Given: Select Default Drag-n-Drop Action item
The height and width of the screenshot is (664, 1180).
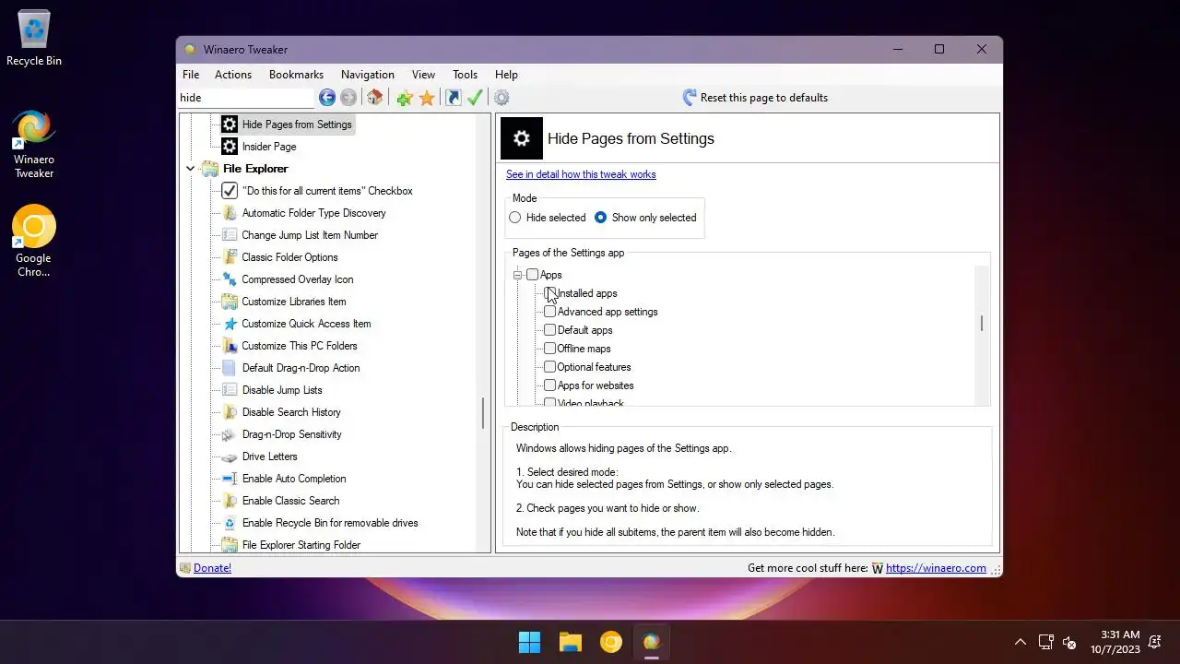Looking at the screenshot, I should (301, 368).
